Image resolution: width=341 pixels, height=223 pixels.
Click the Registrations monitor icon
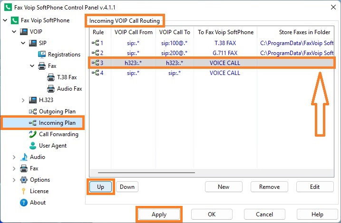tap(42, 55)
